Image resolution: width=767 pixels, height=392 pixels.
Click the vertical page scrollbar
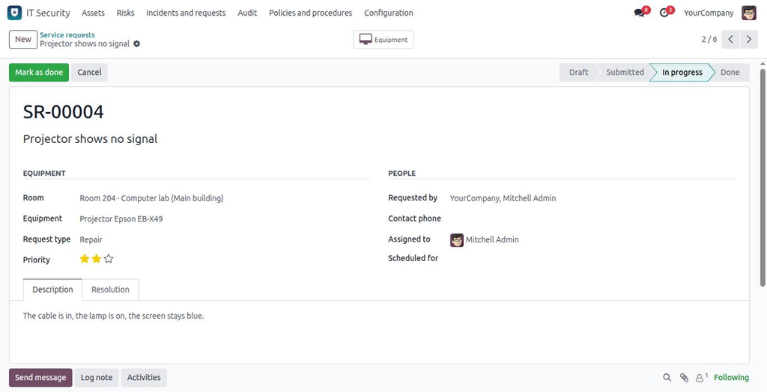(x=763, y=177)
